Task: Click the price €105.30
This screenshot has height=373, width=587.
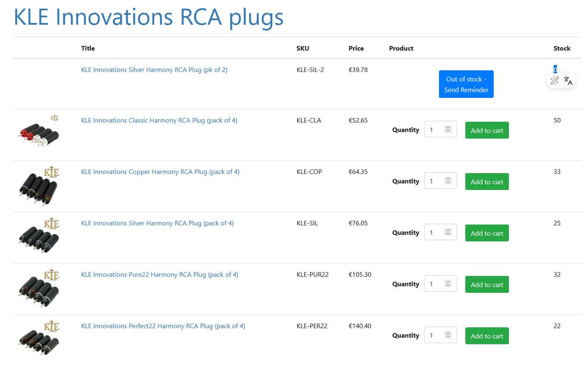Action: [360, 274]
